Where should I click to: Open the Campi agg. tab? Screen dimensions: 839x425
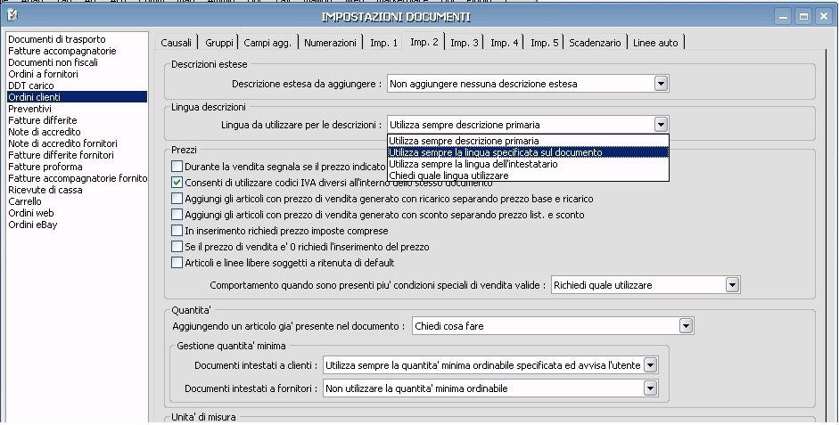click(x=267, y=42)
